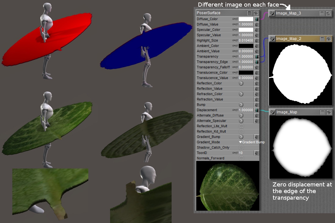Click the Gradient_Bump row plug icon

point(257,137)
